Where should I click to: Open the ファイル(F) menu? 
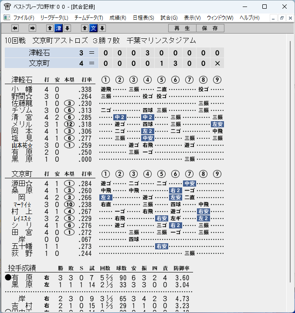click(24, 18)
